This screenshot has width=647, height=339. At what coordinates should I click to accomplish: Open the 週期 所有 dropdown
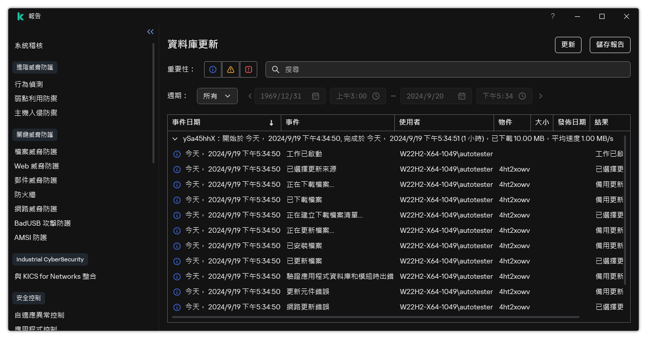(x=217, y=95)
